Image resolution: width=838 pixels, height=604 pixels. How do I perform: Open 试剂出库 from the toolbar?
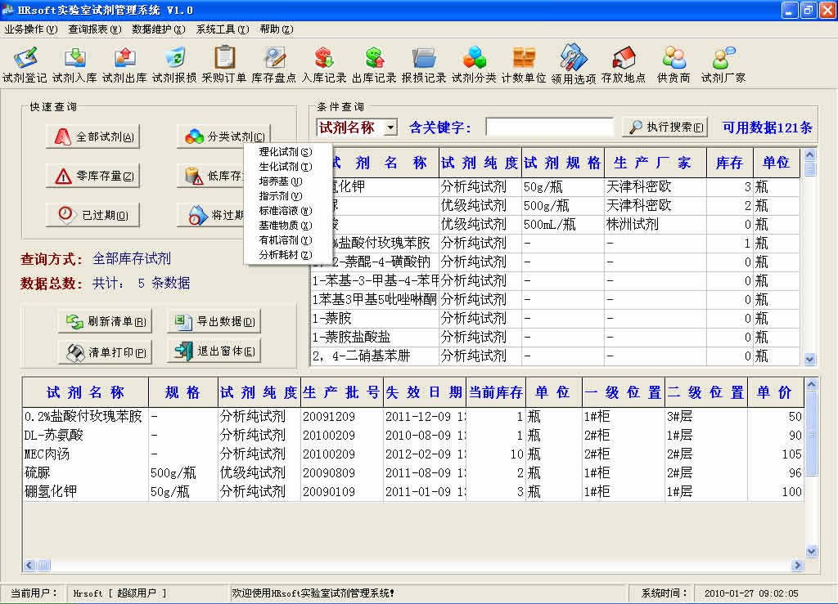click(x=124, y=65)
